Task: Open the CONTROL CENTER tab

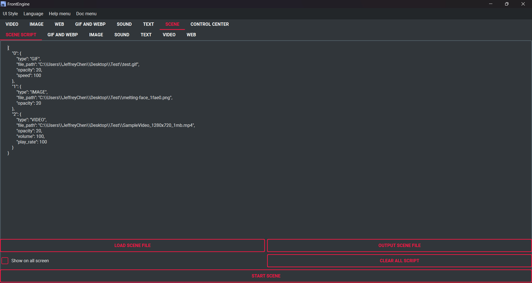Action: click(x=209, y=24)
